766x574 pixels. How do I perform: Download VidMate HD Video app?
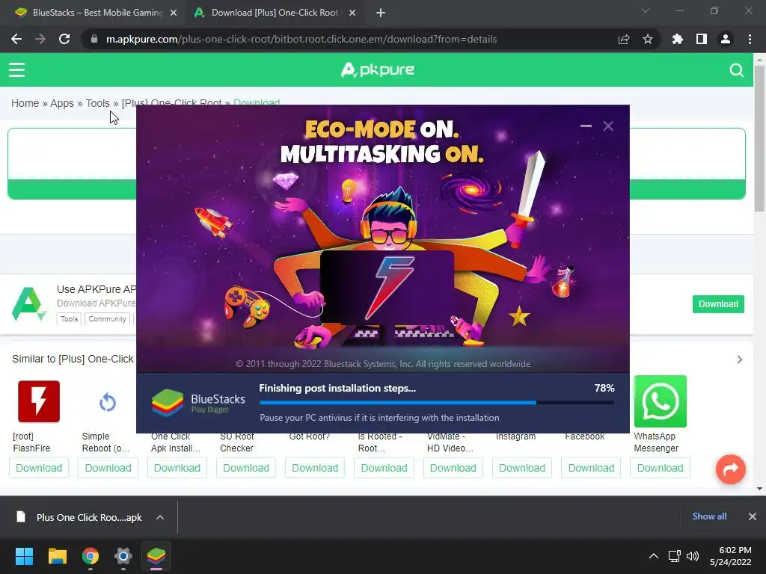click(453, 468)
